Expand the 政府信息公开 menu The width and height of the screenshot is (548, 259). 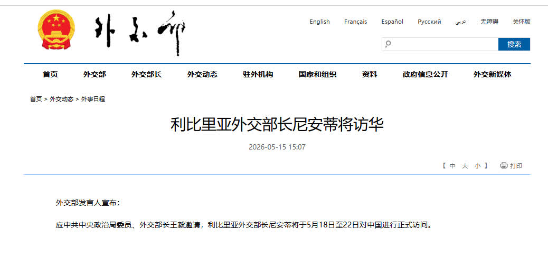coord(425,74)
